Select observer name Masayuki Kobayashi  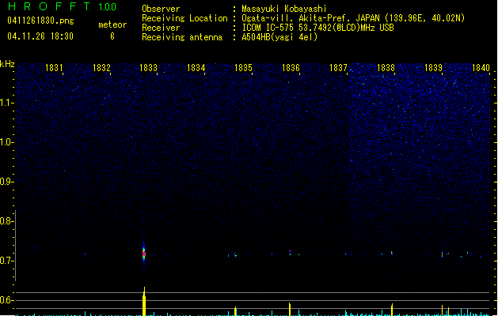click(284, 9)
